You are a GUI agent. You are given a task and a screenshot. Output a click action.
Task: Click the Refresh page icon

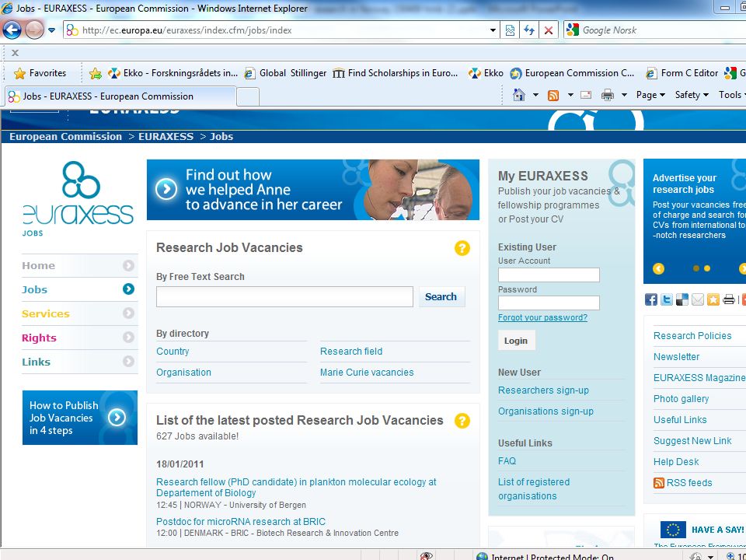tap(529, 30)
